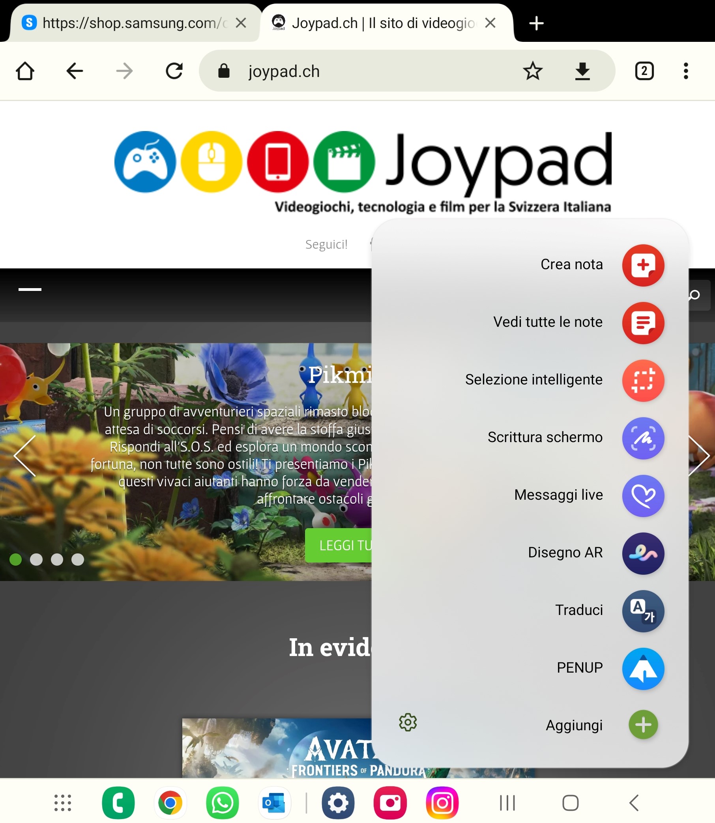Start Scrittura schermo tool

pyautogui.click(x=643, y=438)
